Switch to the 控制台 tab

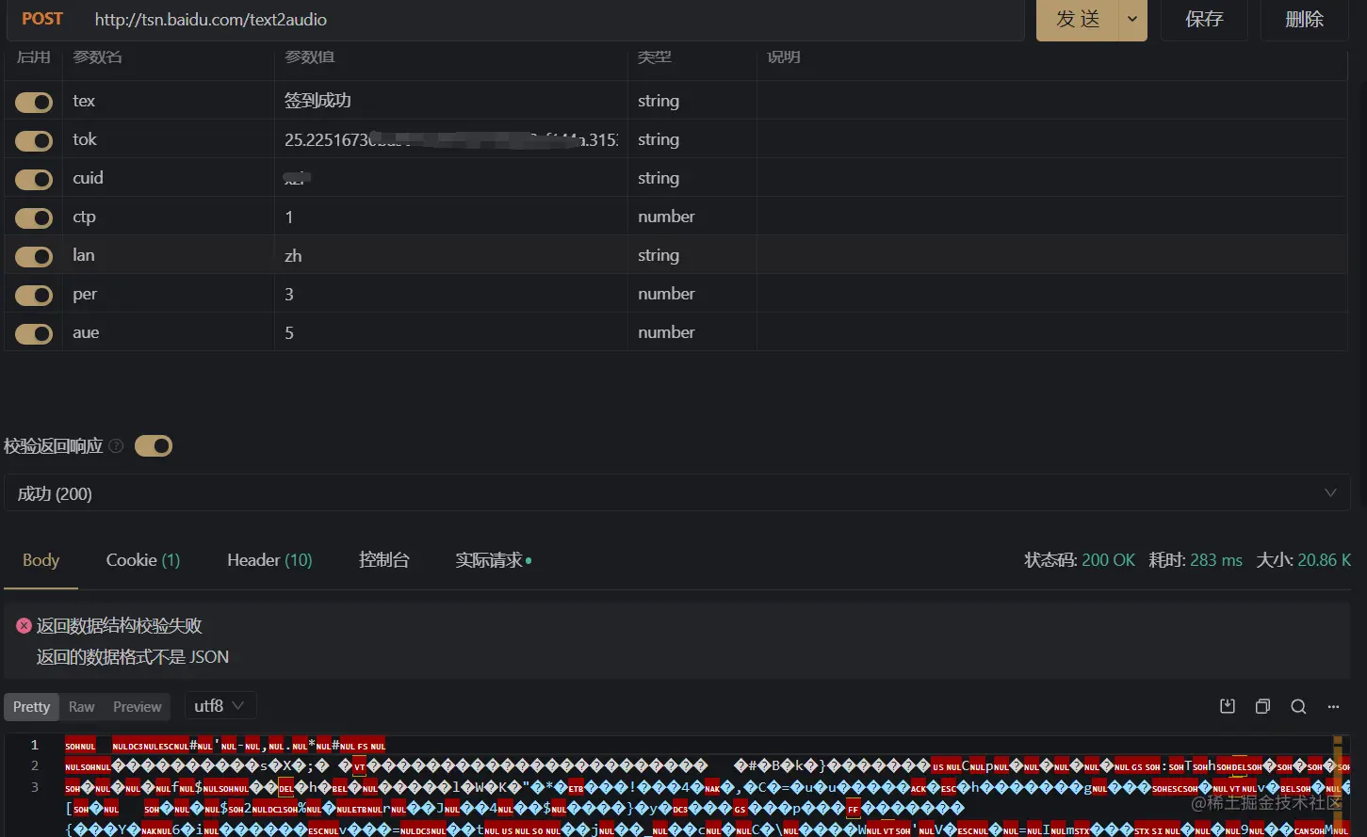tap(384, 560)
